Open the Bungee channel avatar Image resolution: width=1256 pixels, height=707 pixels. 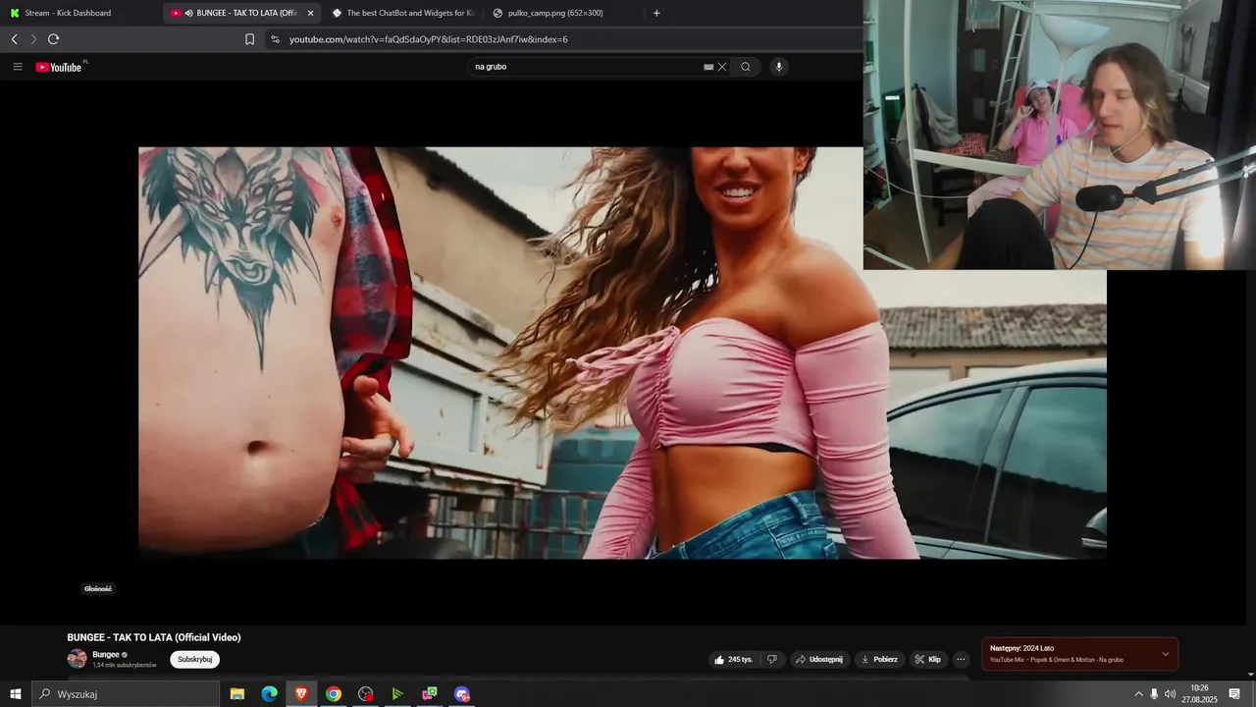point(77,659)
